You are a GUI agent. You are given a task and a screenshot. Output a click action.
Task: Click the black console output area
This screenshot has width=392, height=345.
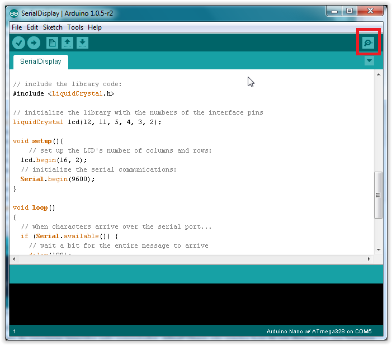[x=196, y=304]
